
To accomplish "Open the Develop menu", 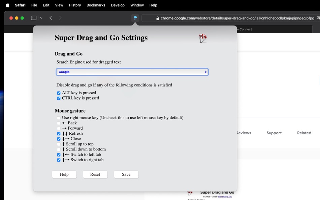I will tap(118, 5).
